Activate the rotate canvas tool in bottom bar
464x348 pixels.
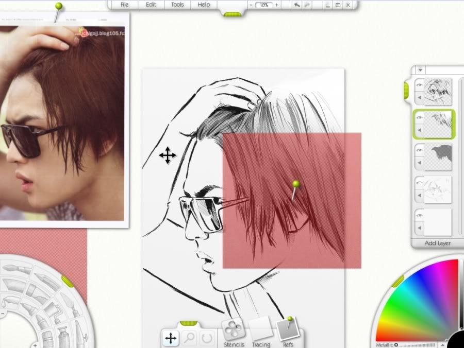point(207,337)
